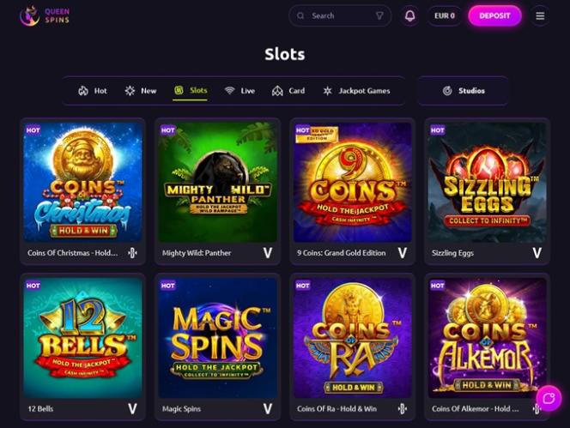Select the New games tab
The image size is (570, 428).
pos(141,91)
